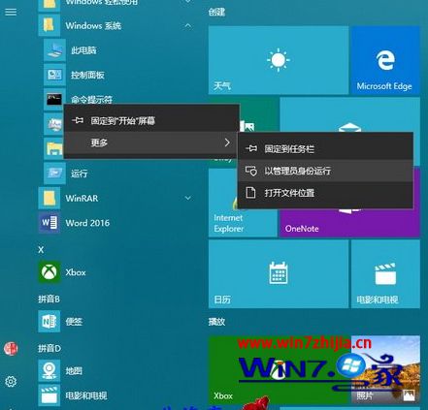Viewport: 428px width, 410px height.
Task: Open the OneNote tile
Action: click(349, 223)
